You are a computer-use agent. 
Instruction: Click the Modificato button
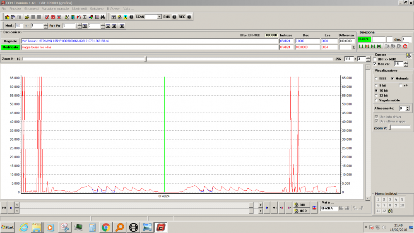click(10, 47)
